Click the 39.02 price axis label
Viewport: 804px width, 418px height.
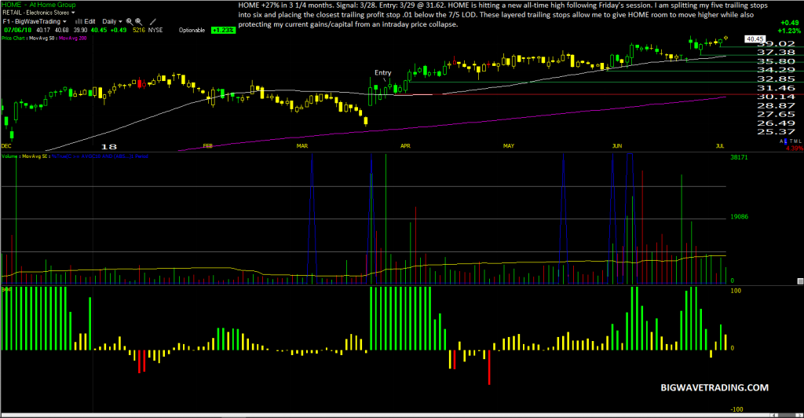(776, 44)
